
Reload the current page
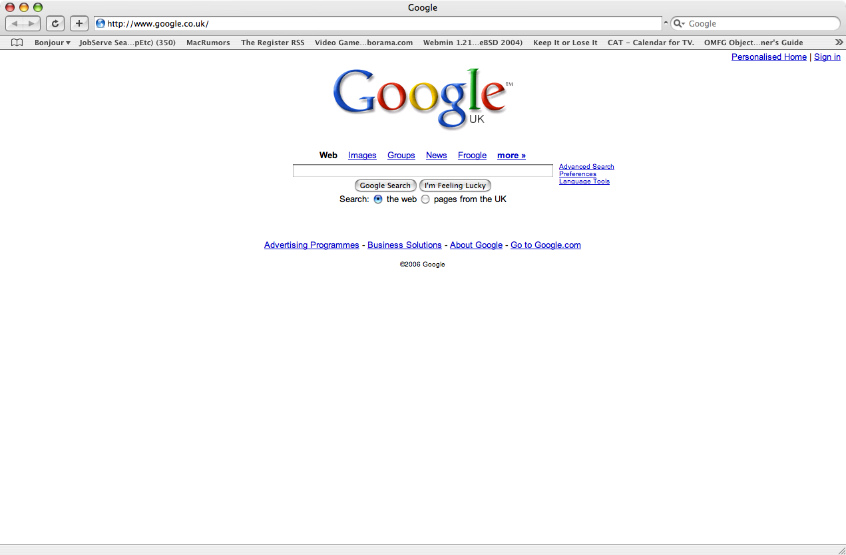55,23
